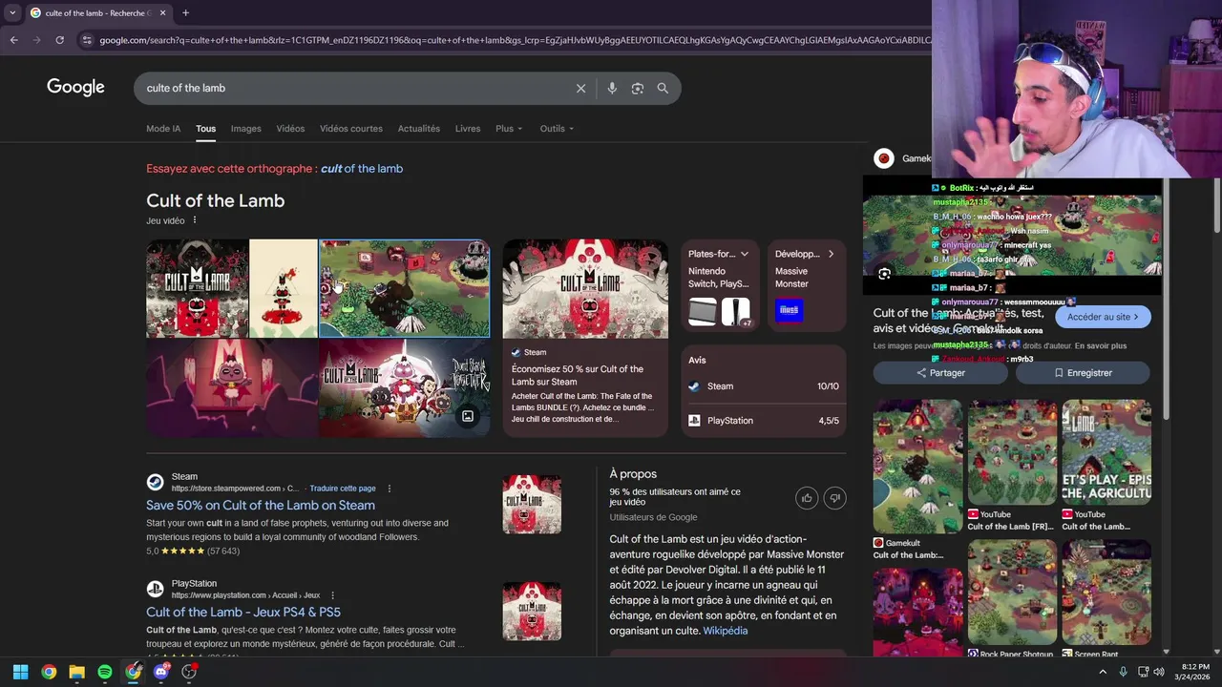The width and height of the screenshot is (1222, 687).
Task: Like the game with the thumbs-up icon
Action: coord(807,498)
